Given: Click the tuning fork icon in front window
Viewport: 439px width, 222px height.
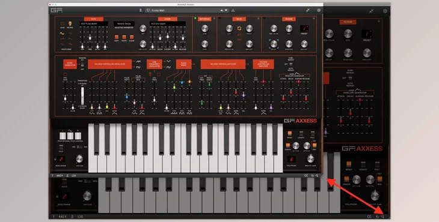Looking at the screenshot, I should click(x=52, y=176).
